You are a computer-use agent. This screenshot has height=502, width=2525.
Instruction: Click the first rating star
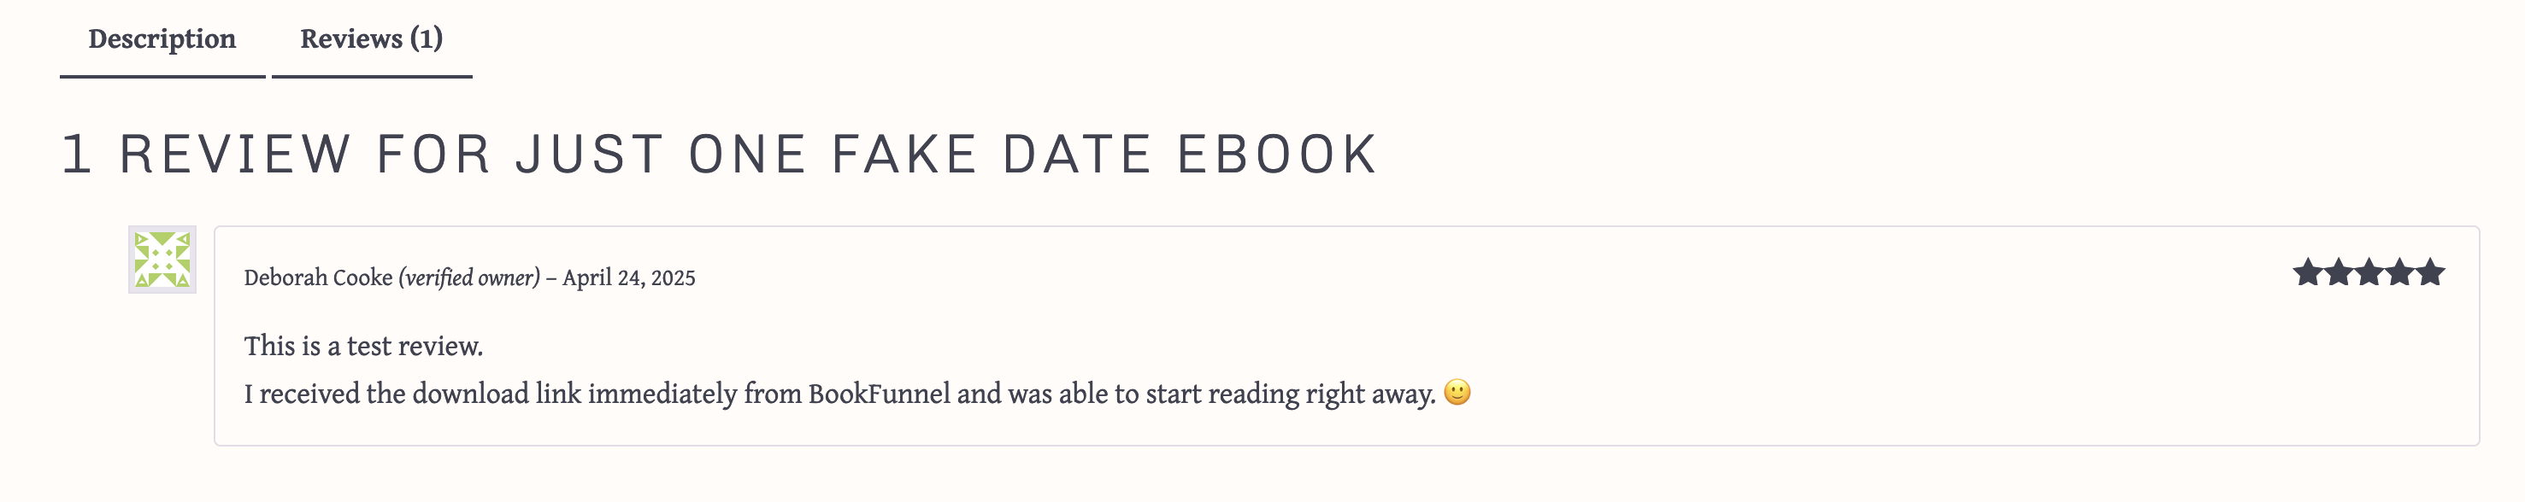click(2307, 273)
